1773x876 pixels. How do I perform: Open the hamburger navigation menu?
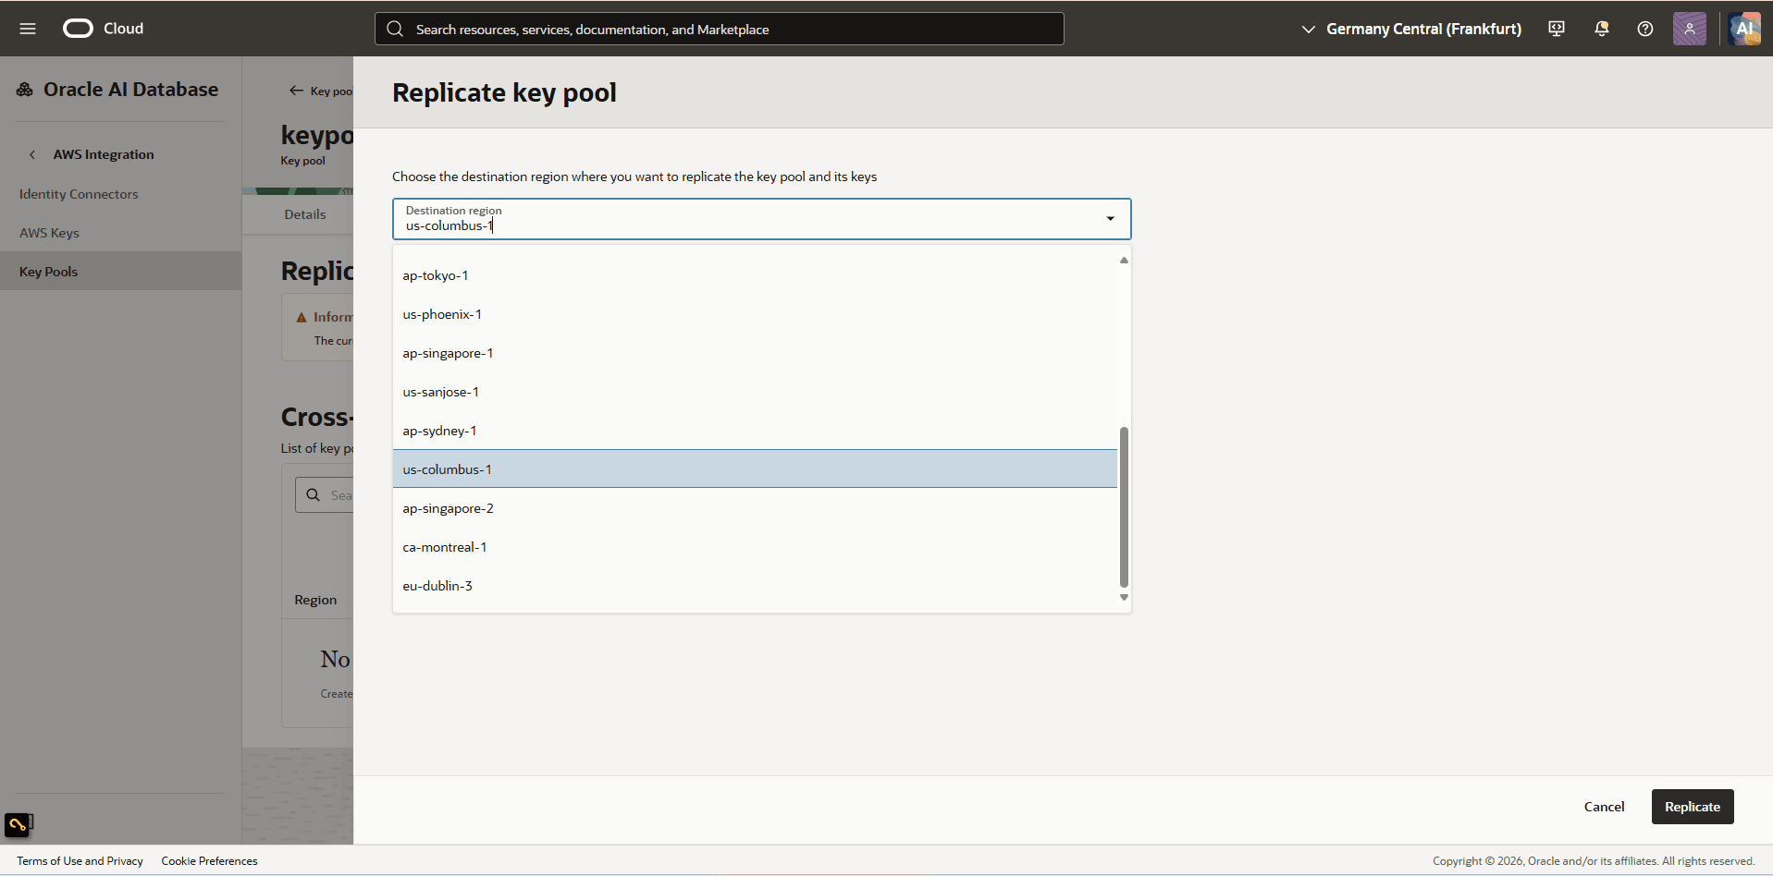coord(28,29)
